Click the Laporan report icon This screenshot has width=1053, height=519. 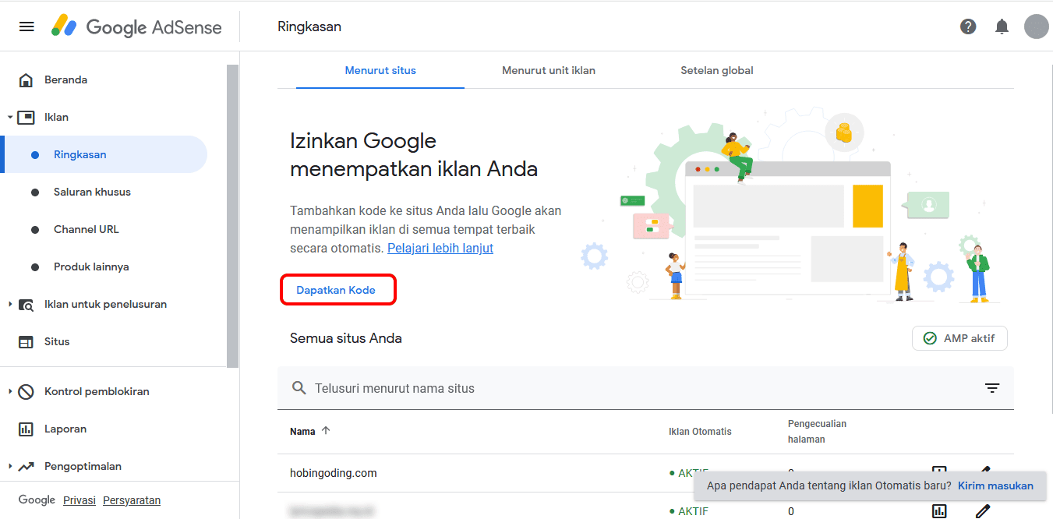[x=26, y=429]
